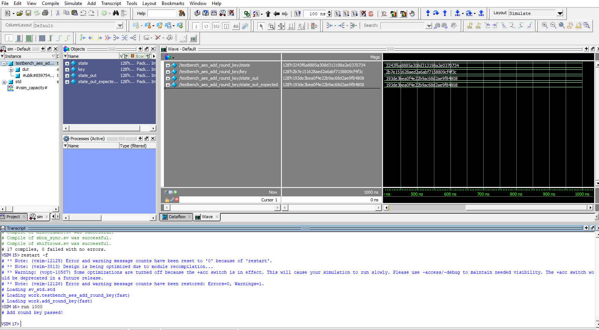Select the key signal in Objects panel
The height and width of the screenshot is (330, 599).
point(82,70)
